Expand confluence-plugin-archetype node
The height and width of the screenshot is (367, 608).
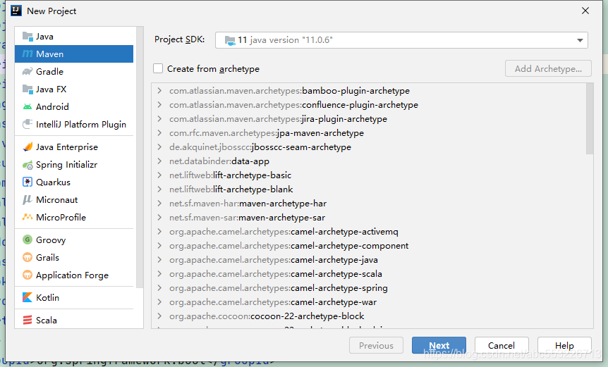click(x=159, y=104)
